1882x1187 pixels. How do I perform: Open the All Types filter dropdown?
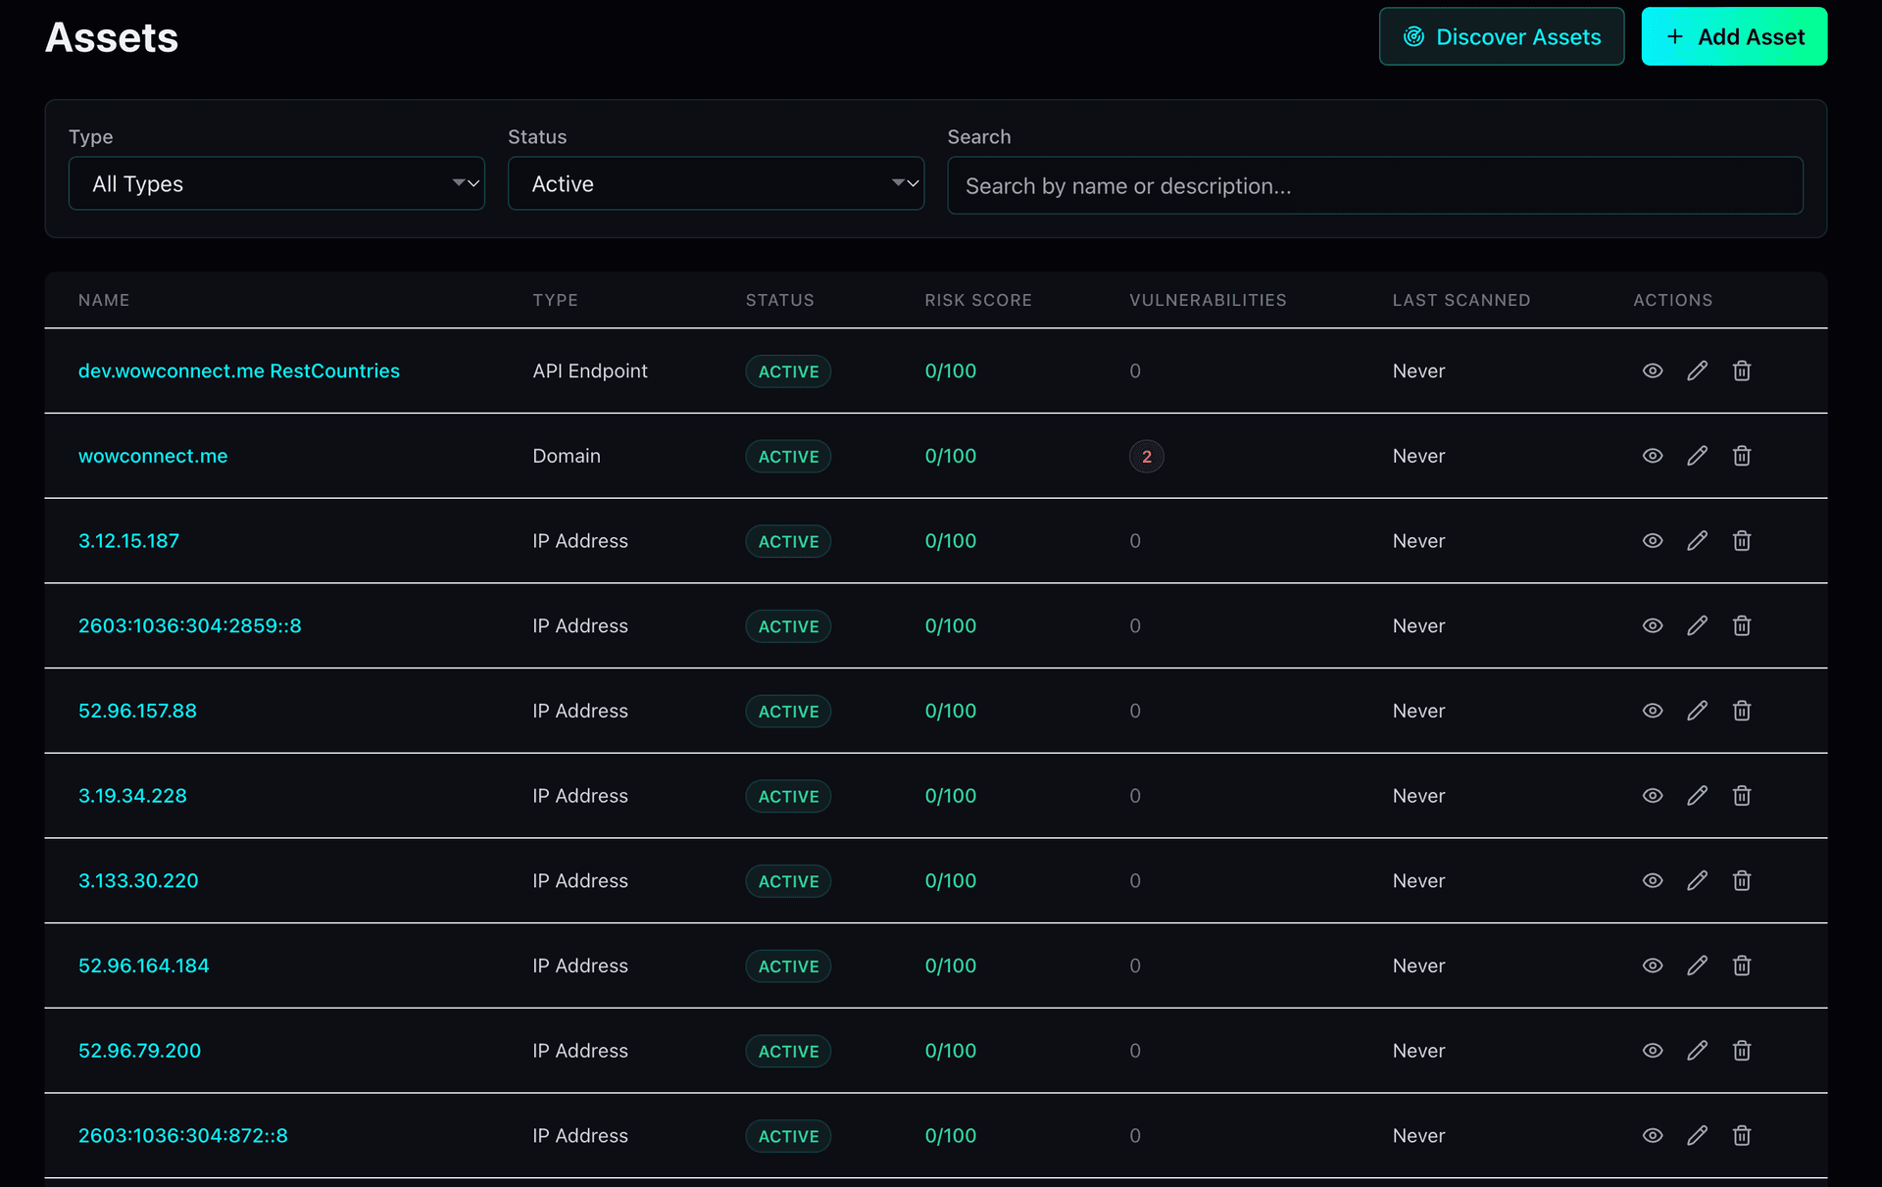point(276,183)
